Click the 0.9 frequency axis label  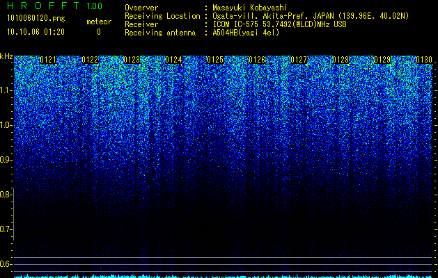pyautogui.click(x=6, y=160)
